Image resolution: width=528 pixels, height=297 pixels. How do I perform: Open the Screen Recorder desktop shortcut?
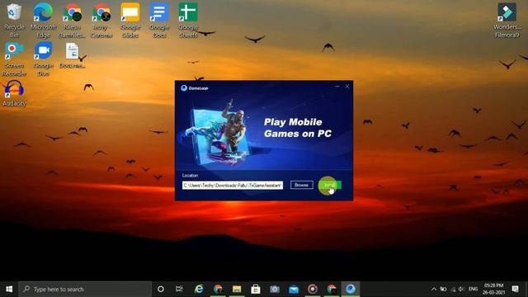pyautogui.click(x=14, y=59)
